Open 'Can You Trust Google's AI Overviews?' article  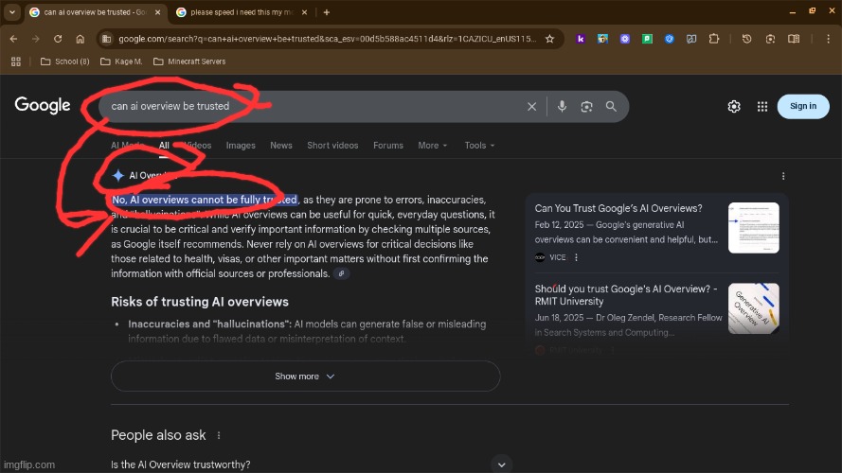point(618,208)
